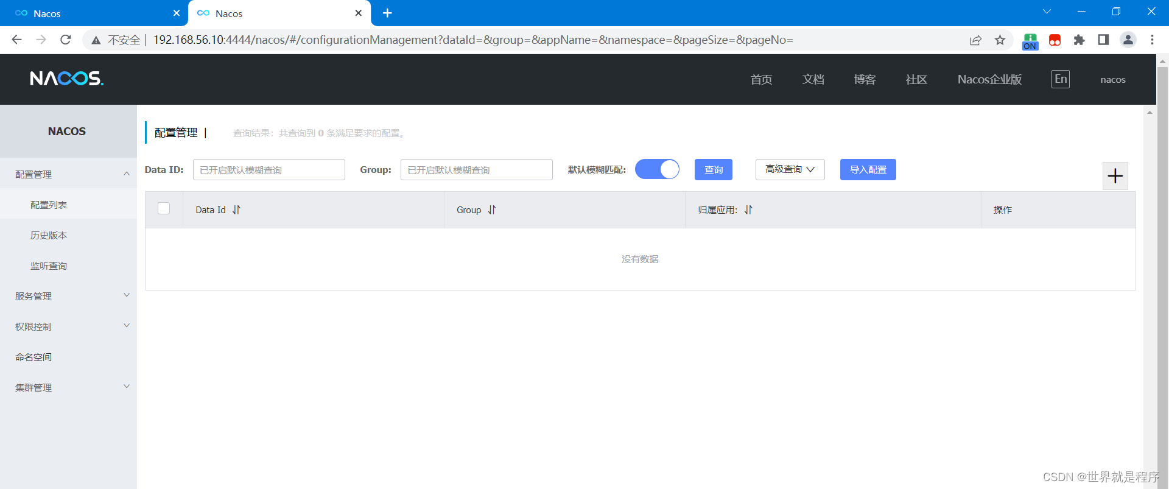Viewport: 1169px width, 489px height.
Task: Focus the Group input field
Action: click(477, 170)
